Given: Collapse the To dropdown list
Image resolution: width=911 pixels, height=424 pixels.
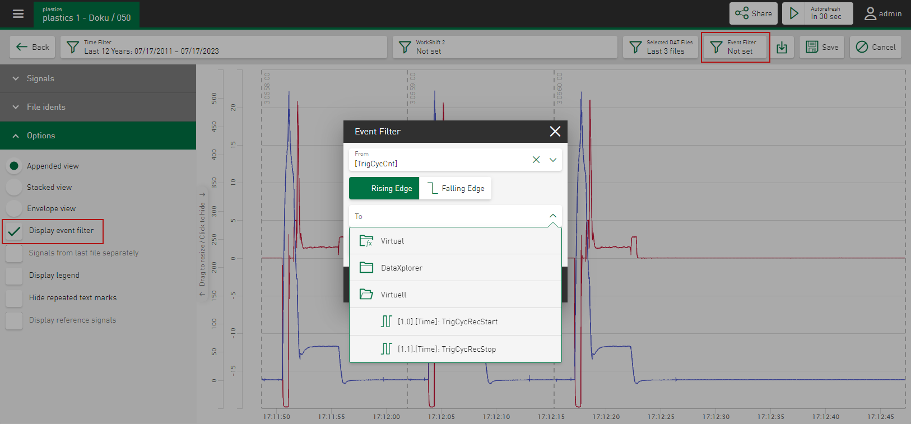Looking at the screenshot, I should tap(552, 216).
